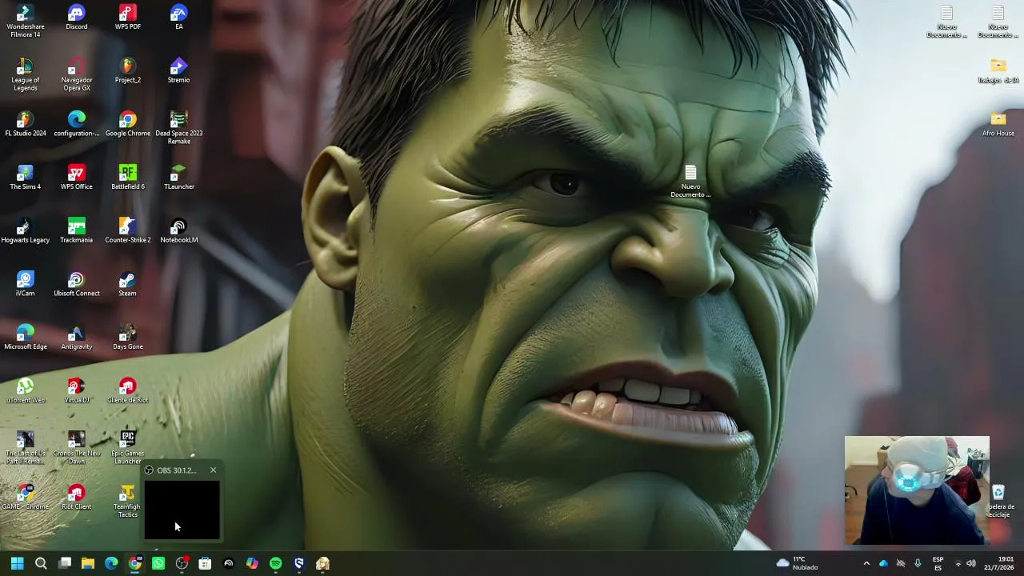The width and height of the screenshot is (1024, 576).
Task: Open the Windows Start menu
Action: coord(17,563)
